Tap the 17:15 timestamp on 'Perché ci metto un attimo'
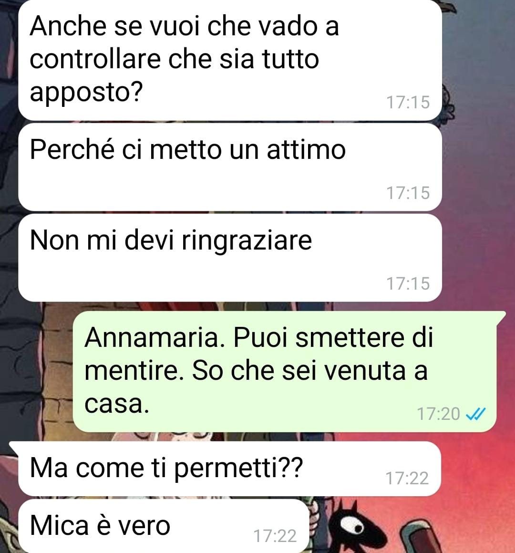 pyautogui.click(x=408, y=193)
